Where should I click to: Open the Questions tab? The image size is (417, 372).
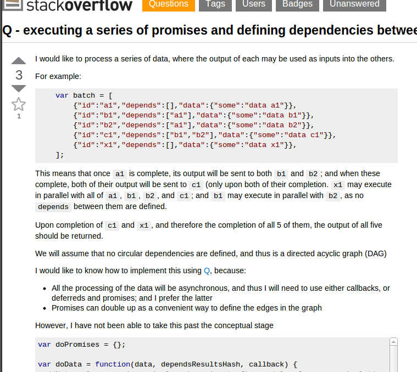(x=168, y=4)
